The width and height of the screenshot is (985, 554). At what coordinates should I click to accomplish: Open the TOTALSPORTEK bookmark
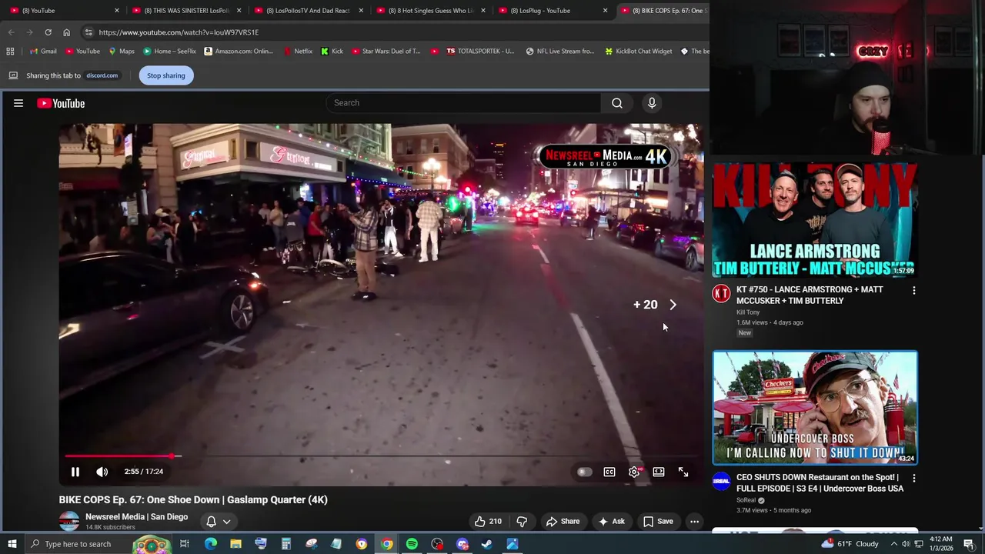point(479,52)
